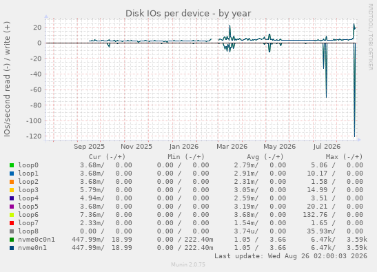
Task: Click the loop5 purple color swatch
Action: click(12, 207)
